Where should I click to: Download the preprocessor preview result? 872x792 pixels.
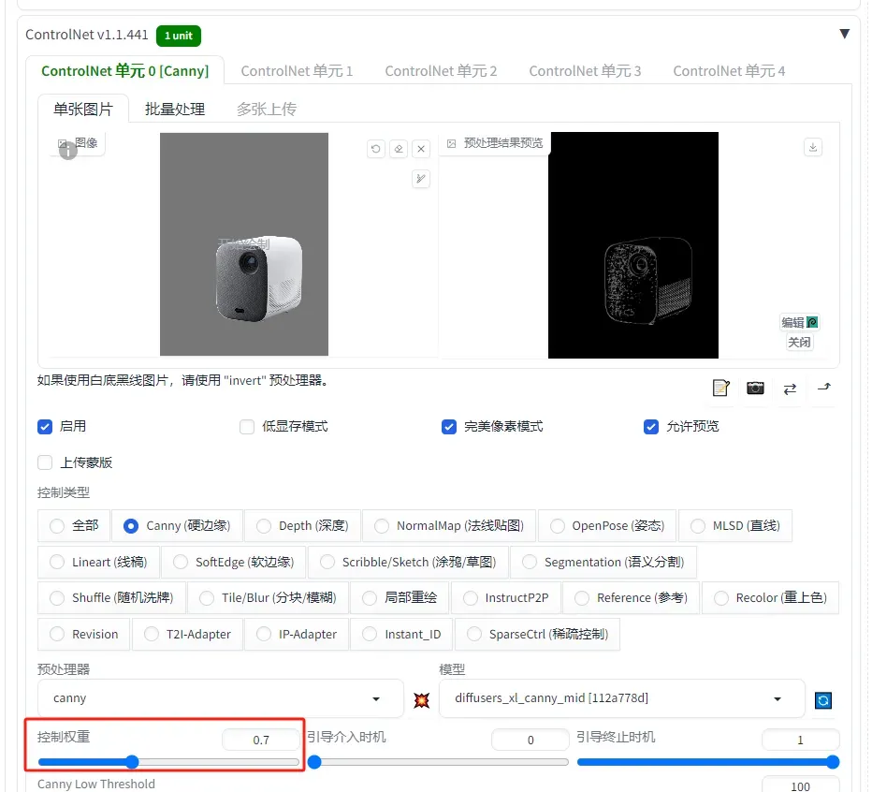(813, 147)
